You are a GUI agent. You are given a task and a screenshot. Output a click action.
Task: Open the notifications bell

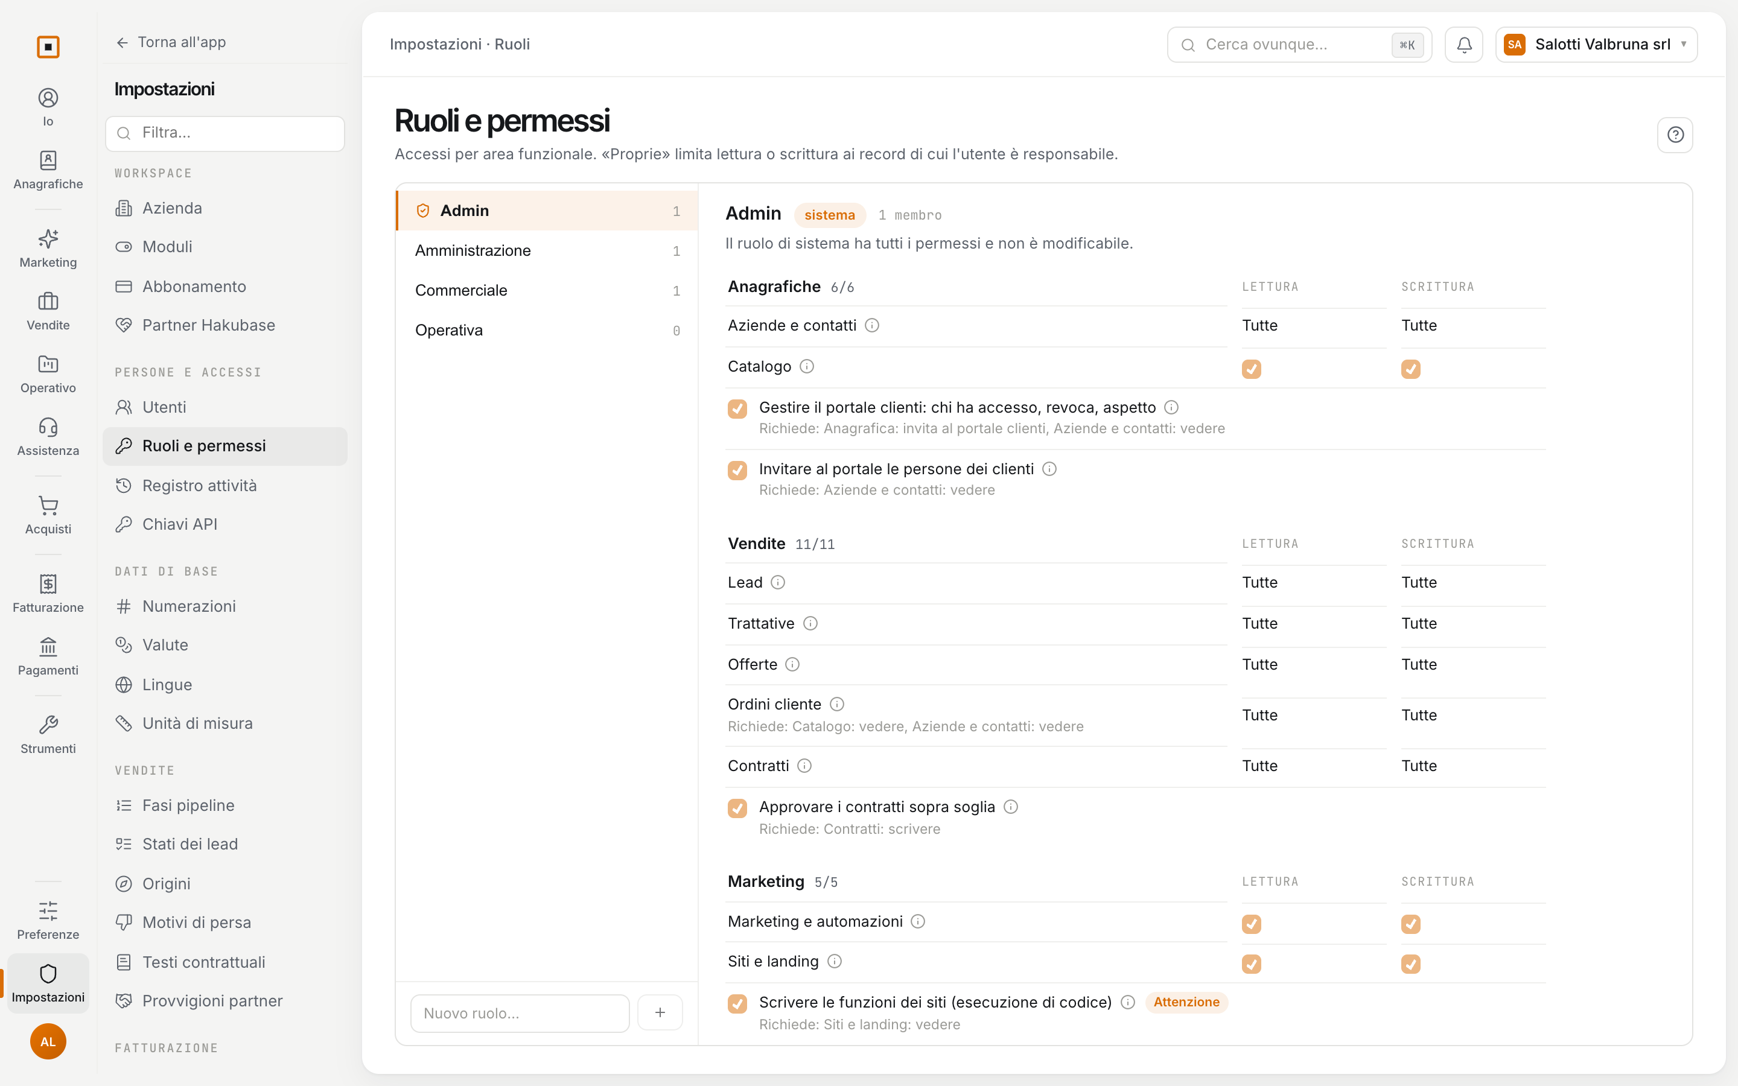click(1463, 45)
